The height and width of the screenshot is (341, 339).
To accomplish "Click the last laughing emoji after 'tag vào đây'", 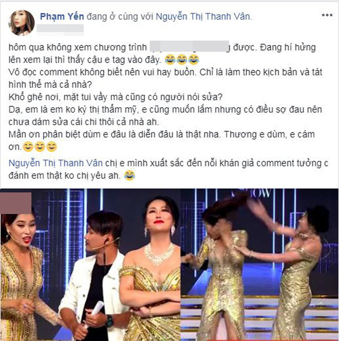I will click(x=194, y=60).
